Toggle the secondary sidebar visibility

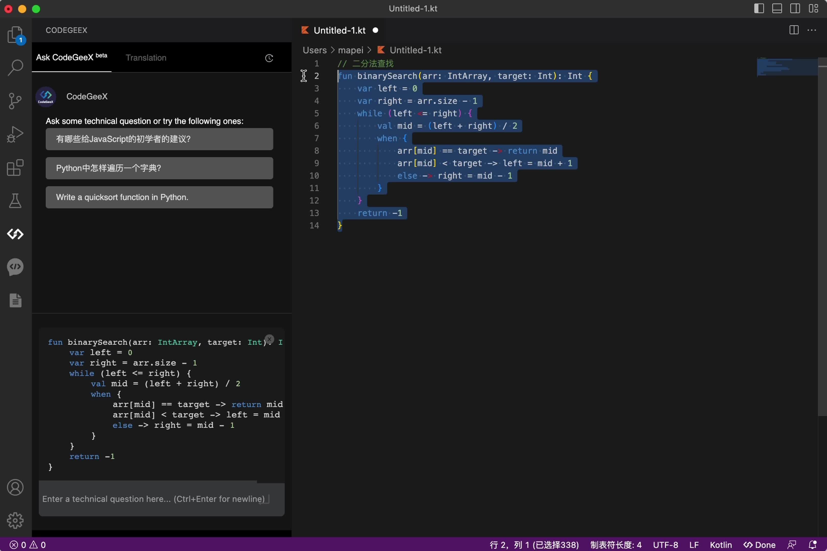(795, 8)
